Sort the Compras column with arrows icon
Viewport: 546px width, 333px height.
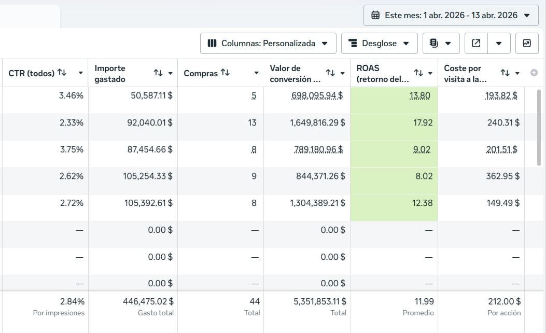coord(225,73)
